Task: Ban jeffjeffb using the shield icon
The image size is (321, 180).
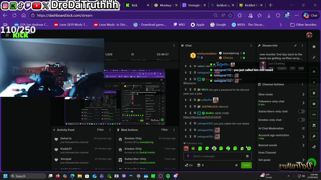Action: tap(195, 100)
